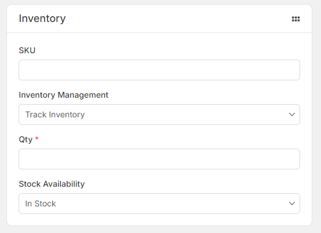
Task: Click the grid drag-handle icon in Inventory header
Action: tap(296, 19)
